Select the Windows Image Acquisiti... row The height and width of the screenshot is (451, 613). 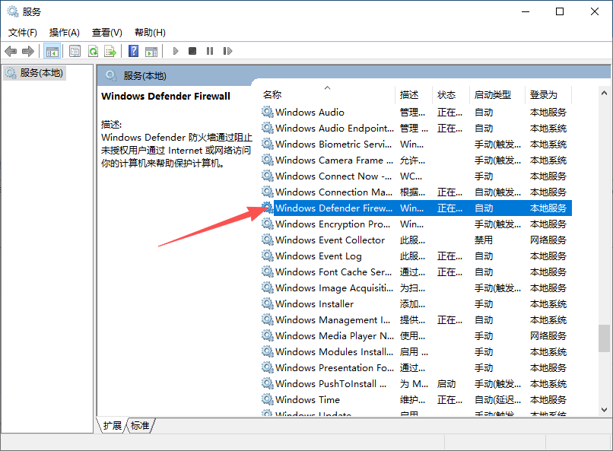click(x=416, y=288)
